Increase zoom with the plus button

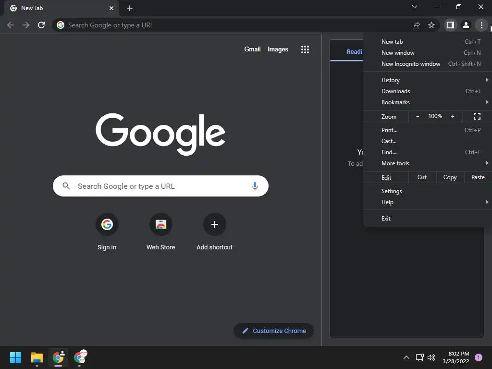pyautogui.click(x=453, y=116)
